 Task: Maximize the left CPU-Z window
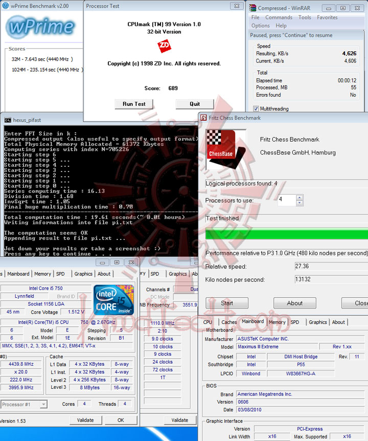pos(117,262)
